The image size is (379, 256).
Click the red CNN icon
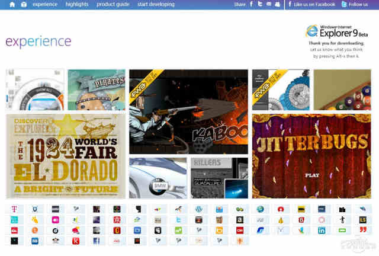coord(239,231)
